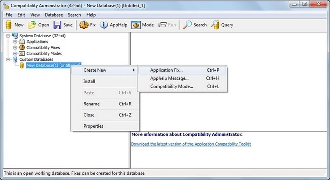Collapse the Custom Databases node
330x180 pixels.
pos(8,60)
